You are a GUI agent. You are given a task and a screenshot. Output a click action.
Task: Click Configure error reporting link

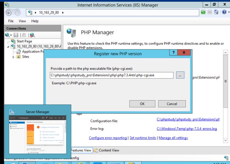108,138
